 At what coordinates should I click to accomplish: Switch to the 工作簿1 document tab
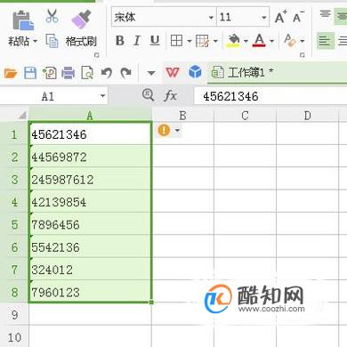(x=243, y=72)
